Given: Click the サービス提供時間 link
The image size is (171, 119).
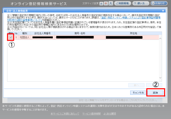Looking at the screenshot, I should (x=91, y=114).
